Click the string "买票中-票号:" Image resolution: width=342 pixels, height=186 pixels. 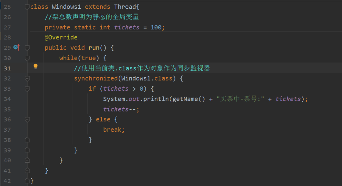240,99
